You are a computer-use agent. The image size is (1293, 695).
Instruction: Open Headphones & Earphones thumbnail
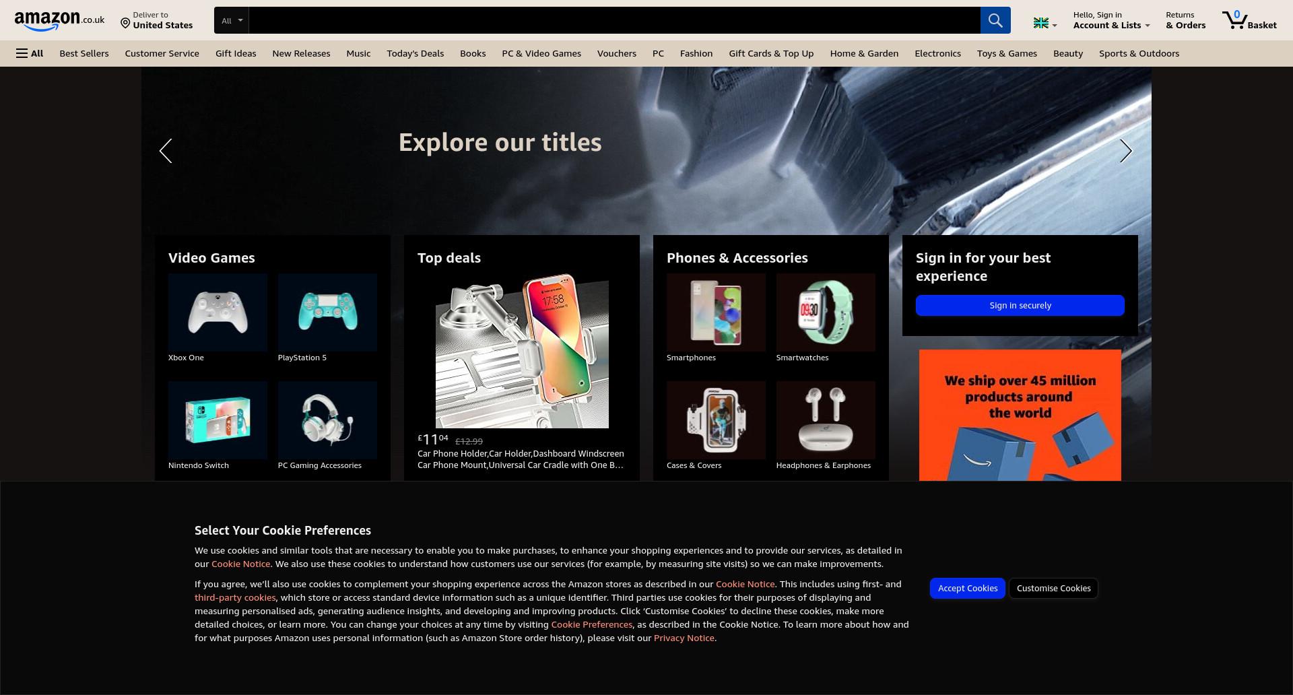(826, 420)
